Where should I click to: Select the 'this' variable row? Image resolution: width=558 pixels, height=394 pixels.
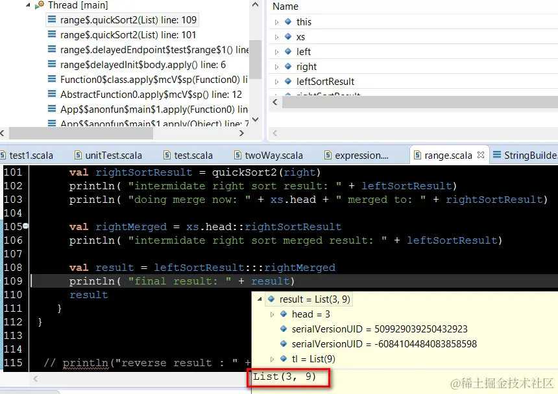tap(413, 22)
